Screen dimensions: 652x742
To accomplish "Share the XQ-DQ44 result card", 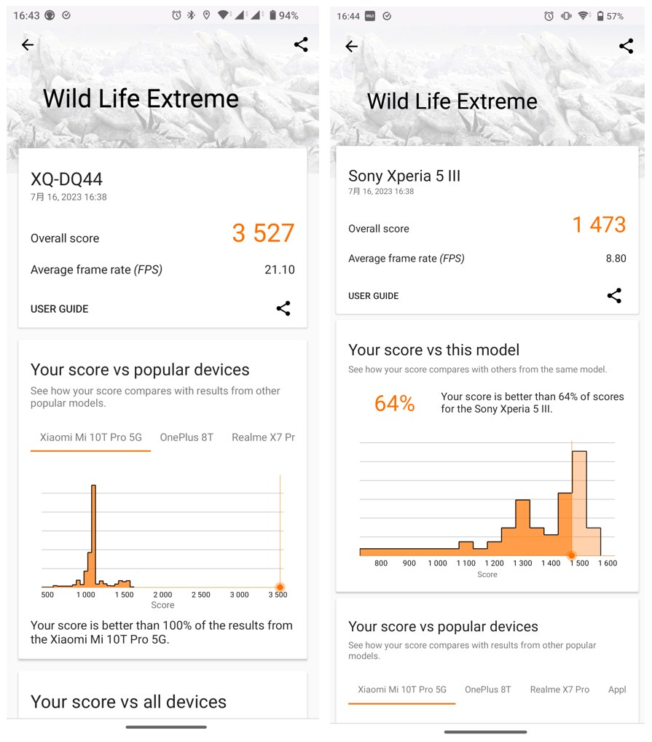I will pyautogui.click(x=283, y=308).
